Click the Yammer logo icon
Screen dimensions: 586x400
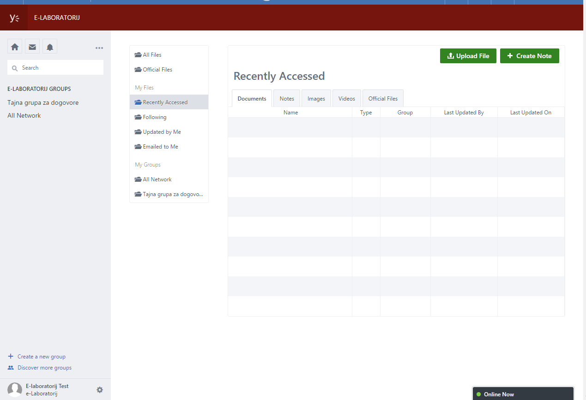pos(14,18)
